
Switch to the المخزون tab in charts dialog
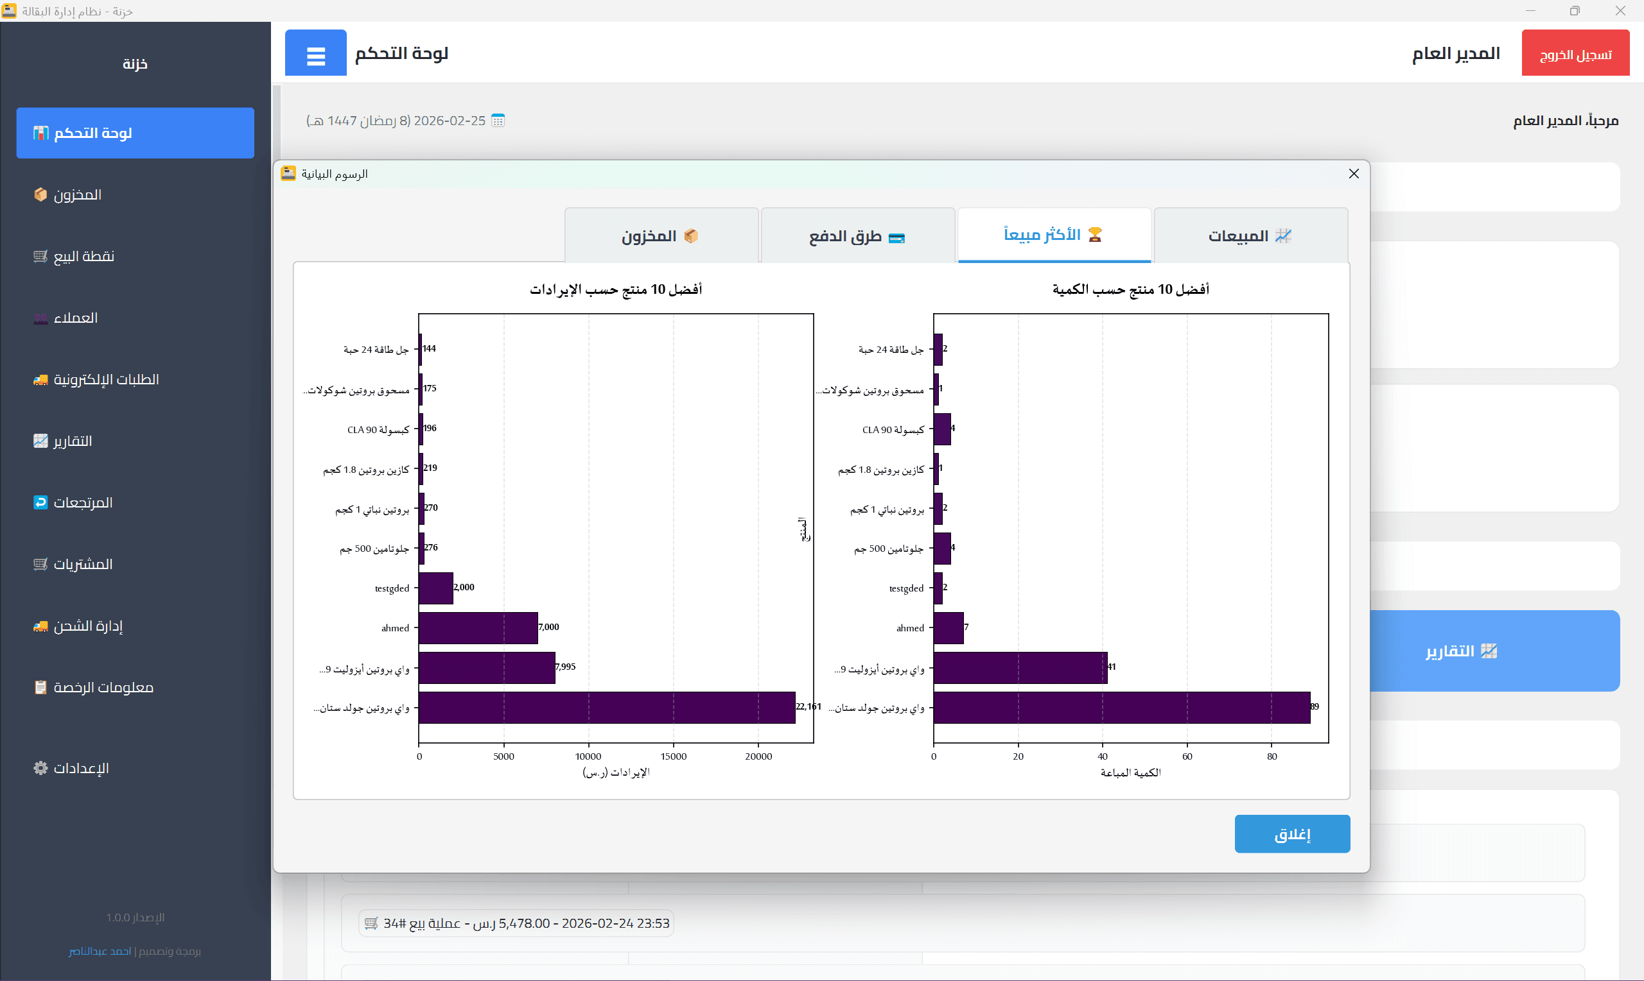point(661,235)
